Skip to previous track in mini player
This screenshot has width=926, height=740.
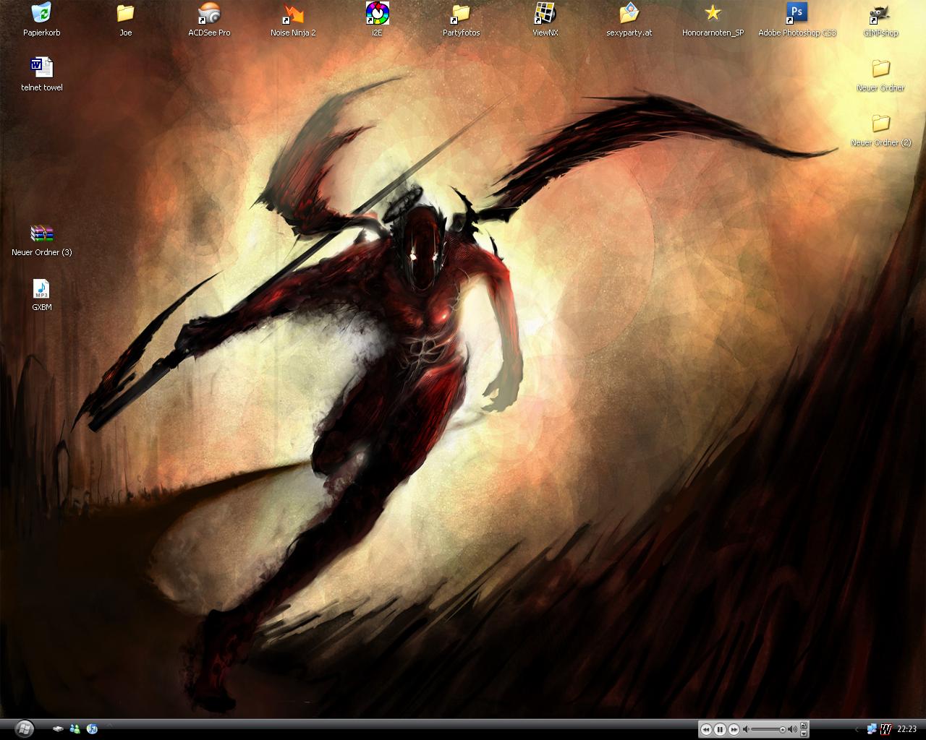pos(706,729)
